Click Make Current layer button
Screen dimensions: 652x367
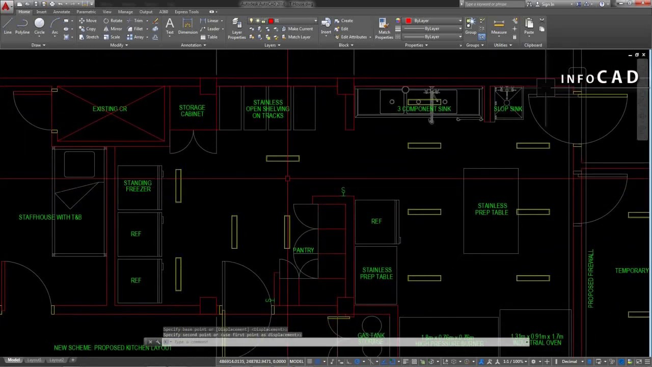coord(297,29)
